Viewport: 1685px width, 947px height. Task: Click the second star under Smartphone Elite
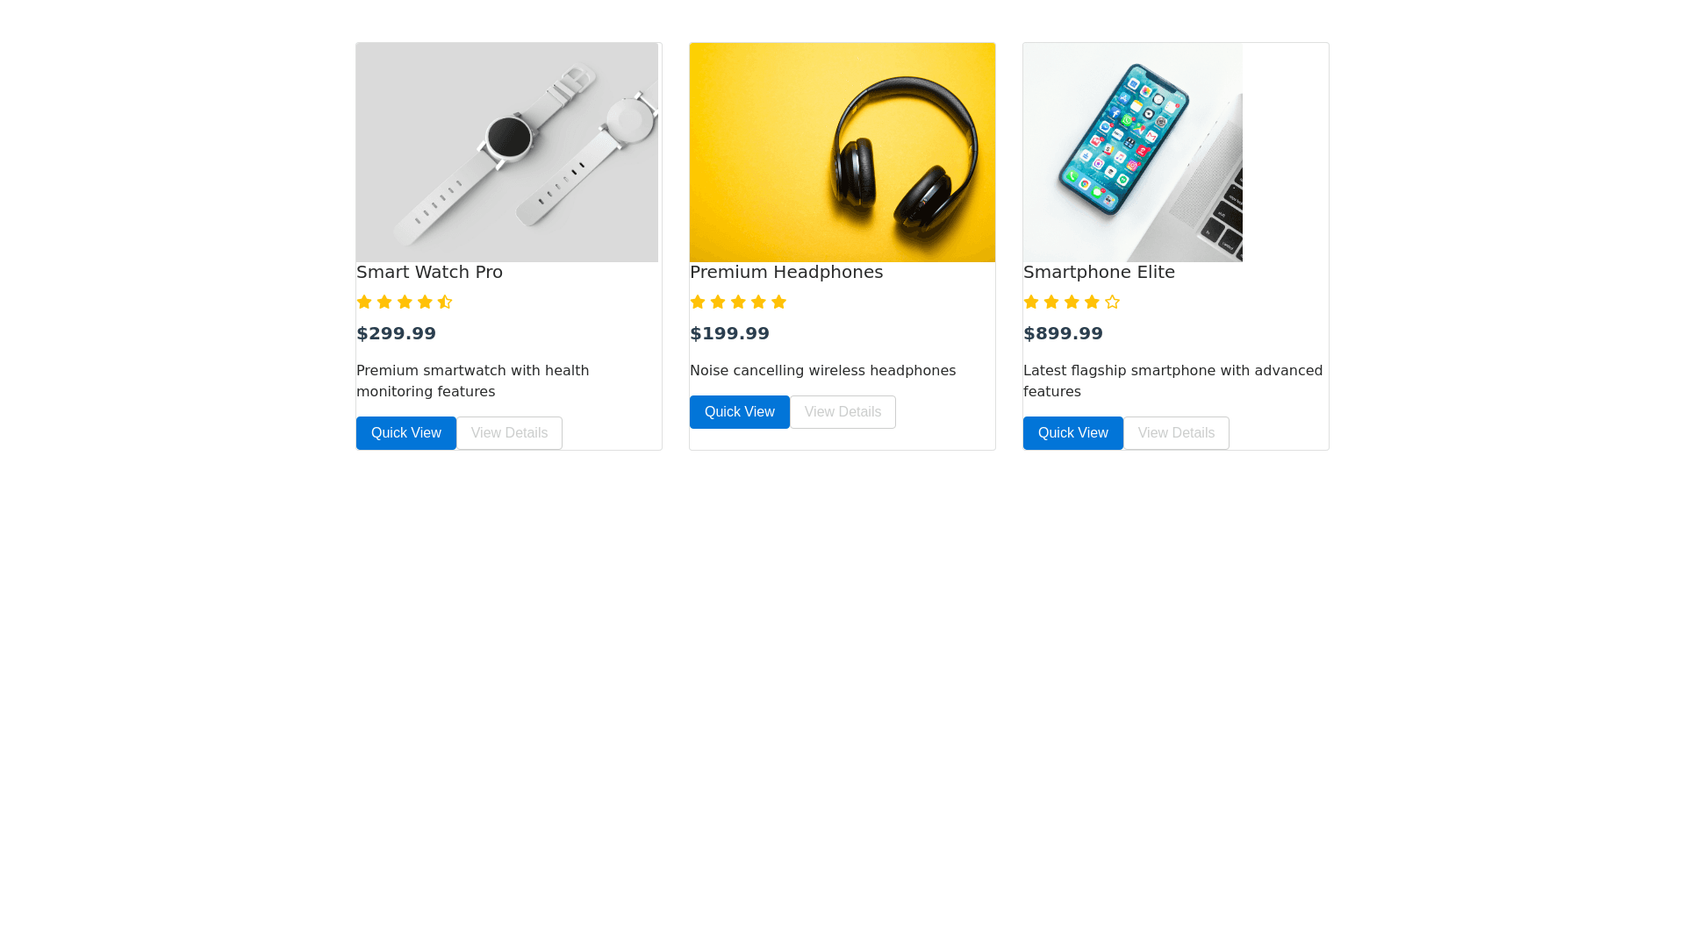point(1051,303)
